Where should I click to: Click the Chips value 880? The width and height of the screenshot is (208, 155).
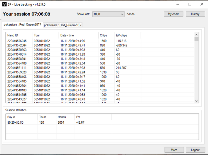(x=103, y=46)
